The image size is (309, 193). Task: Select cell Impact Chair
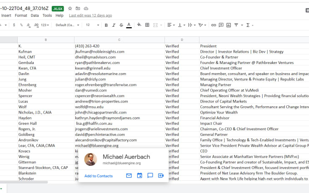pyautogui.click(x=254, y=124)
